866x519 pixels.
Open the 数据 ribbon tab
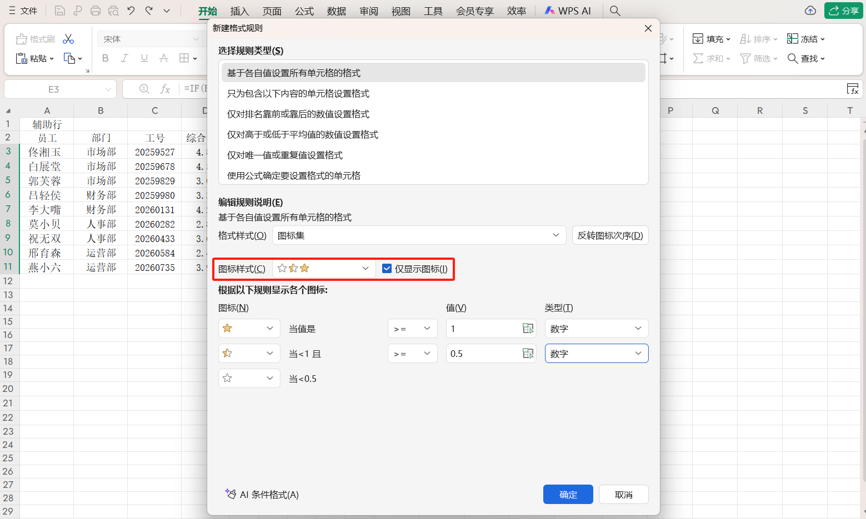(336, 11)
